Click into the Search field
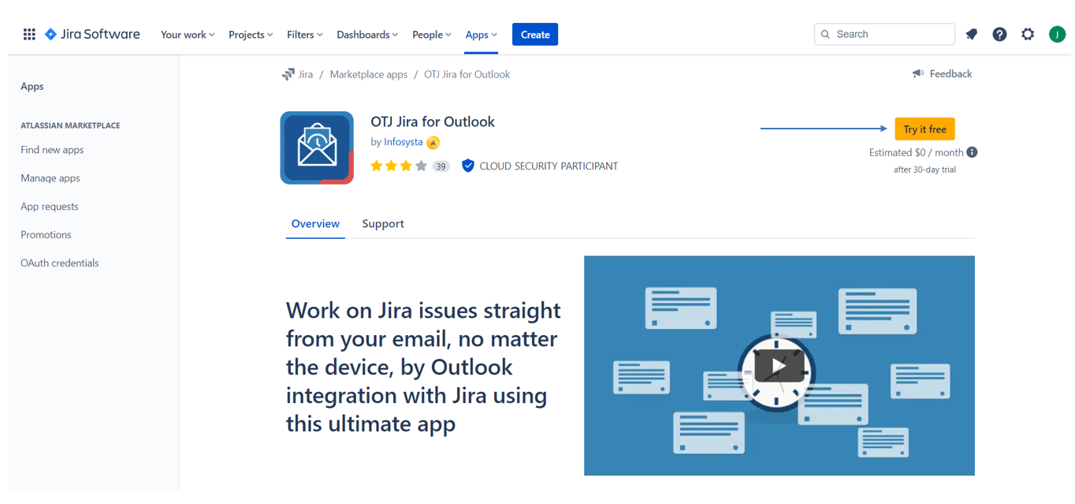 point(884,34)
